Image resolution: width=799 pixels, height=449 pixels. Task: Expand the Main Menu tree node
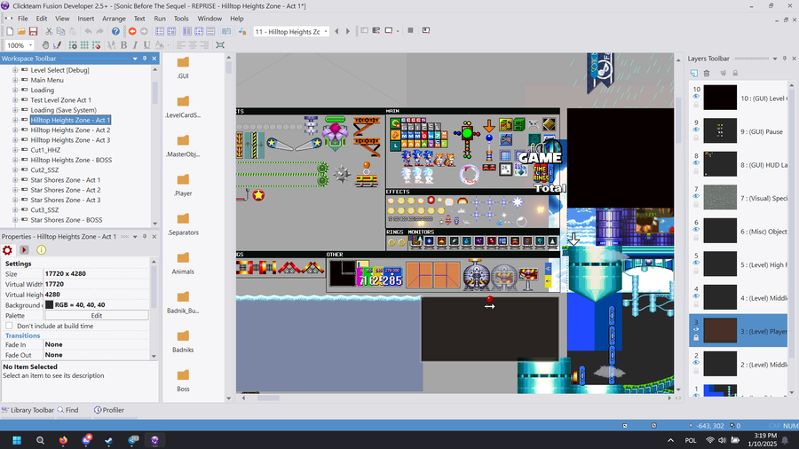(15, 80)
